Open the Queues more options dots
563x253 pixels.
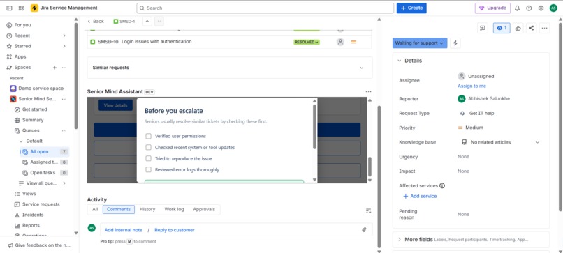click(64, 130)
